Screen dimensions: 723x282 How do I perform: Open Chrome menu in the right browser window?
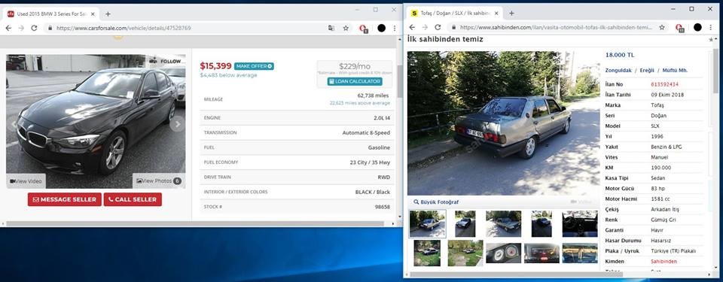tap(711, 27)
